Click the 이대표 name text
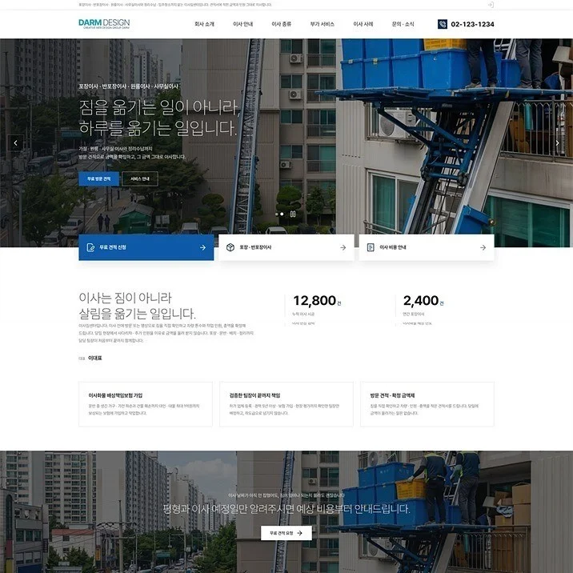 pyautogui.click(x=95, y=359)
